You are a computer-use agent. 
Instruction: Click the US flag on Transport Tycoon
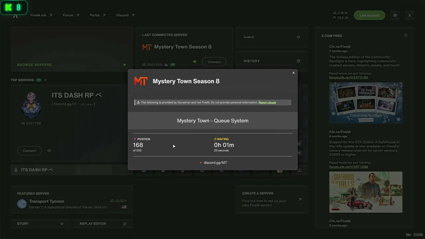tap(124, 207)
